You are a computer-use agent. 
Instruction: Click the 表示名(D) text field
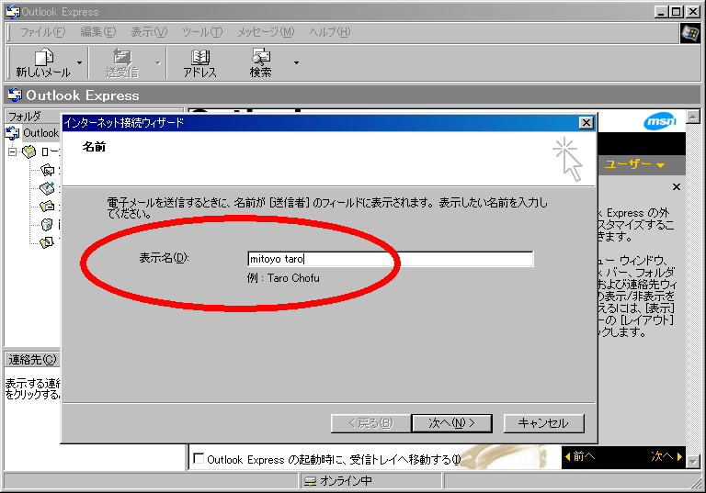click(x=391, y=259)
